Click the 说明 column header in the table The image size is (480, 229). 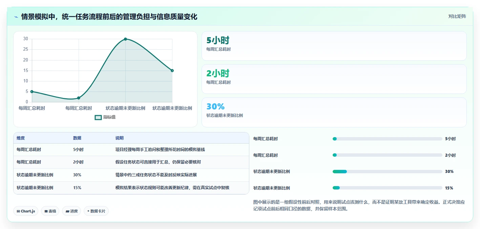(120, 138)
